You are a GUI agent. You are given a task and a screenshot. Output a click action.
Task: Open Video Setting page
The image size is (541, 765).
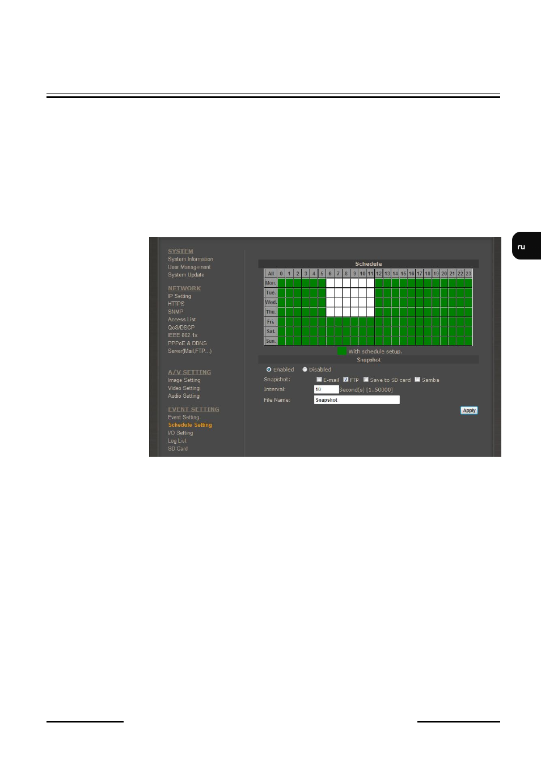[x=184, y=388]
